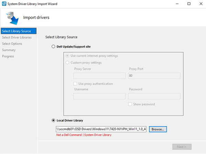Choose Custom proxy settings radio button

[x=68, y=63]
